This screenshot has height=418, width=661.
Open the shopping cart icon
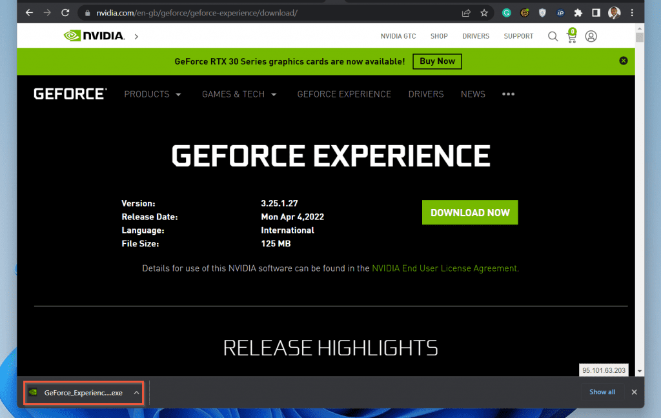click(x=572, y=36)
